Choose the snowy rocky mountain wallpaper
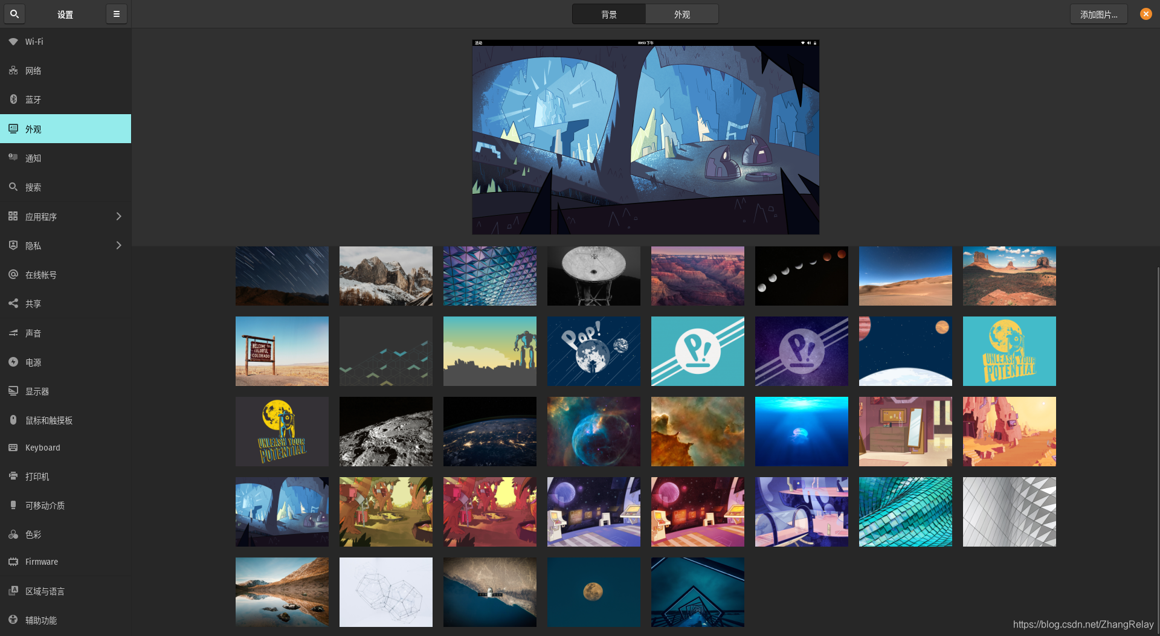 [386, 276]
